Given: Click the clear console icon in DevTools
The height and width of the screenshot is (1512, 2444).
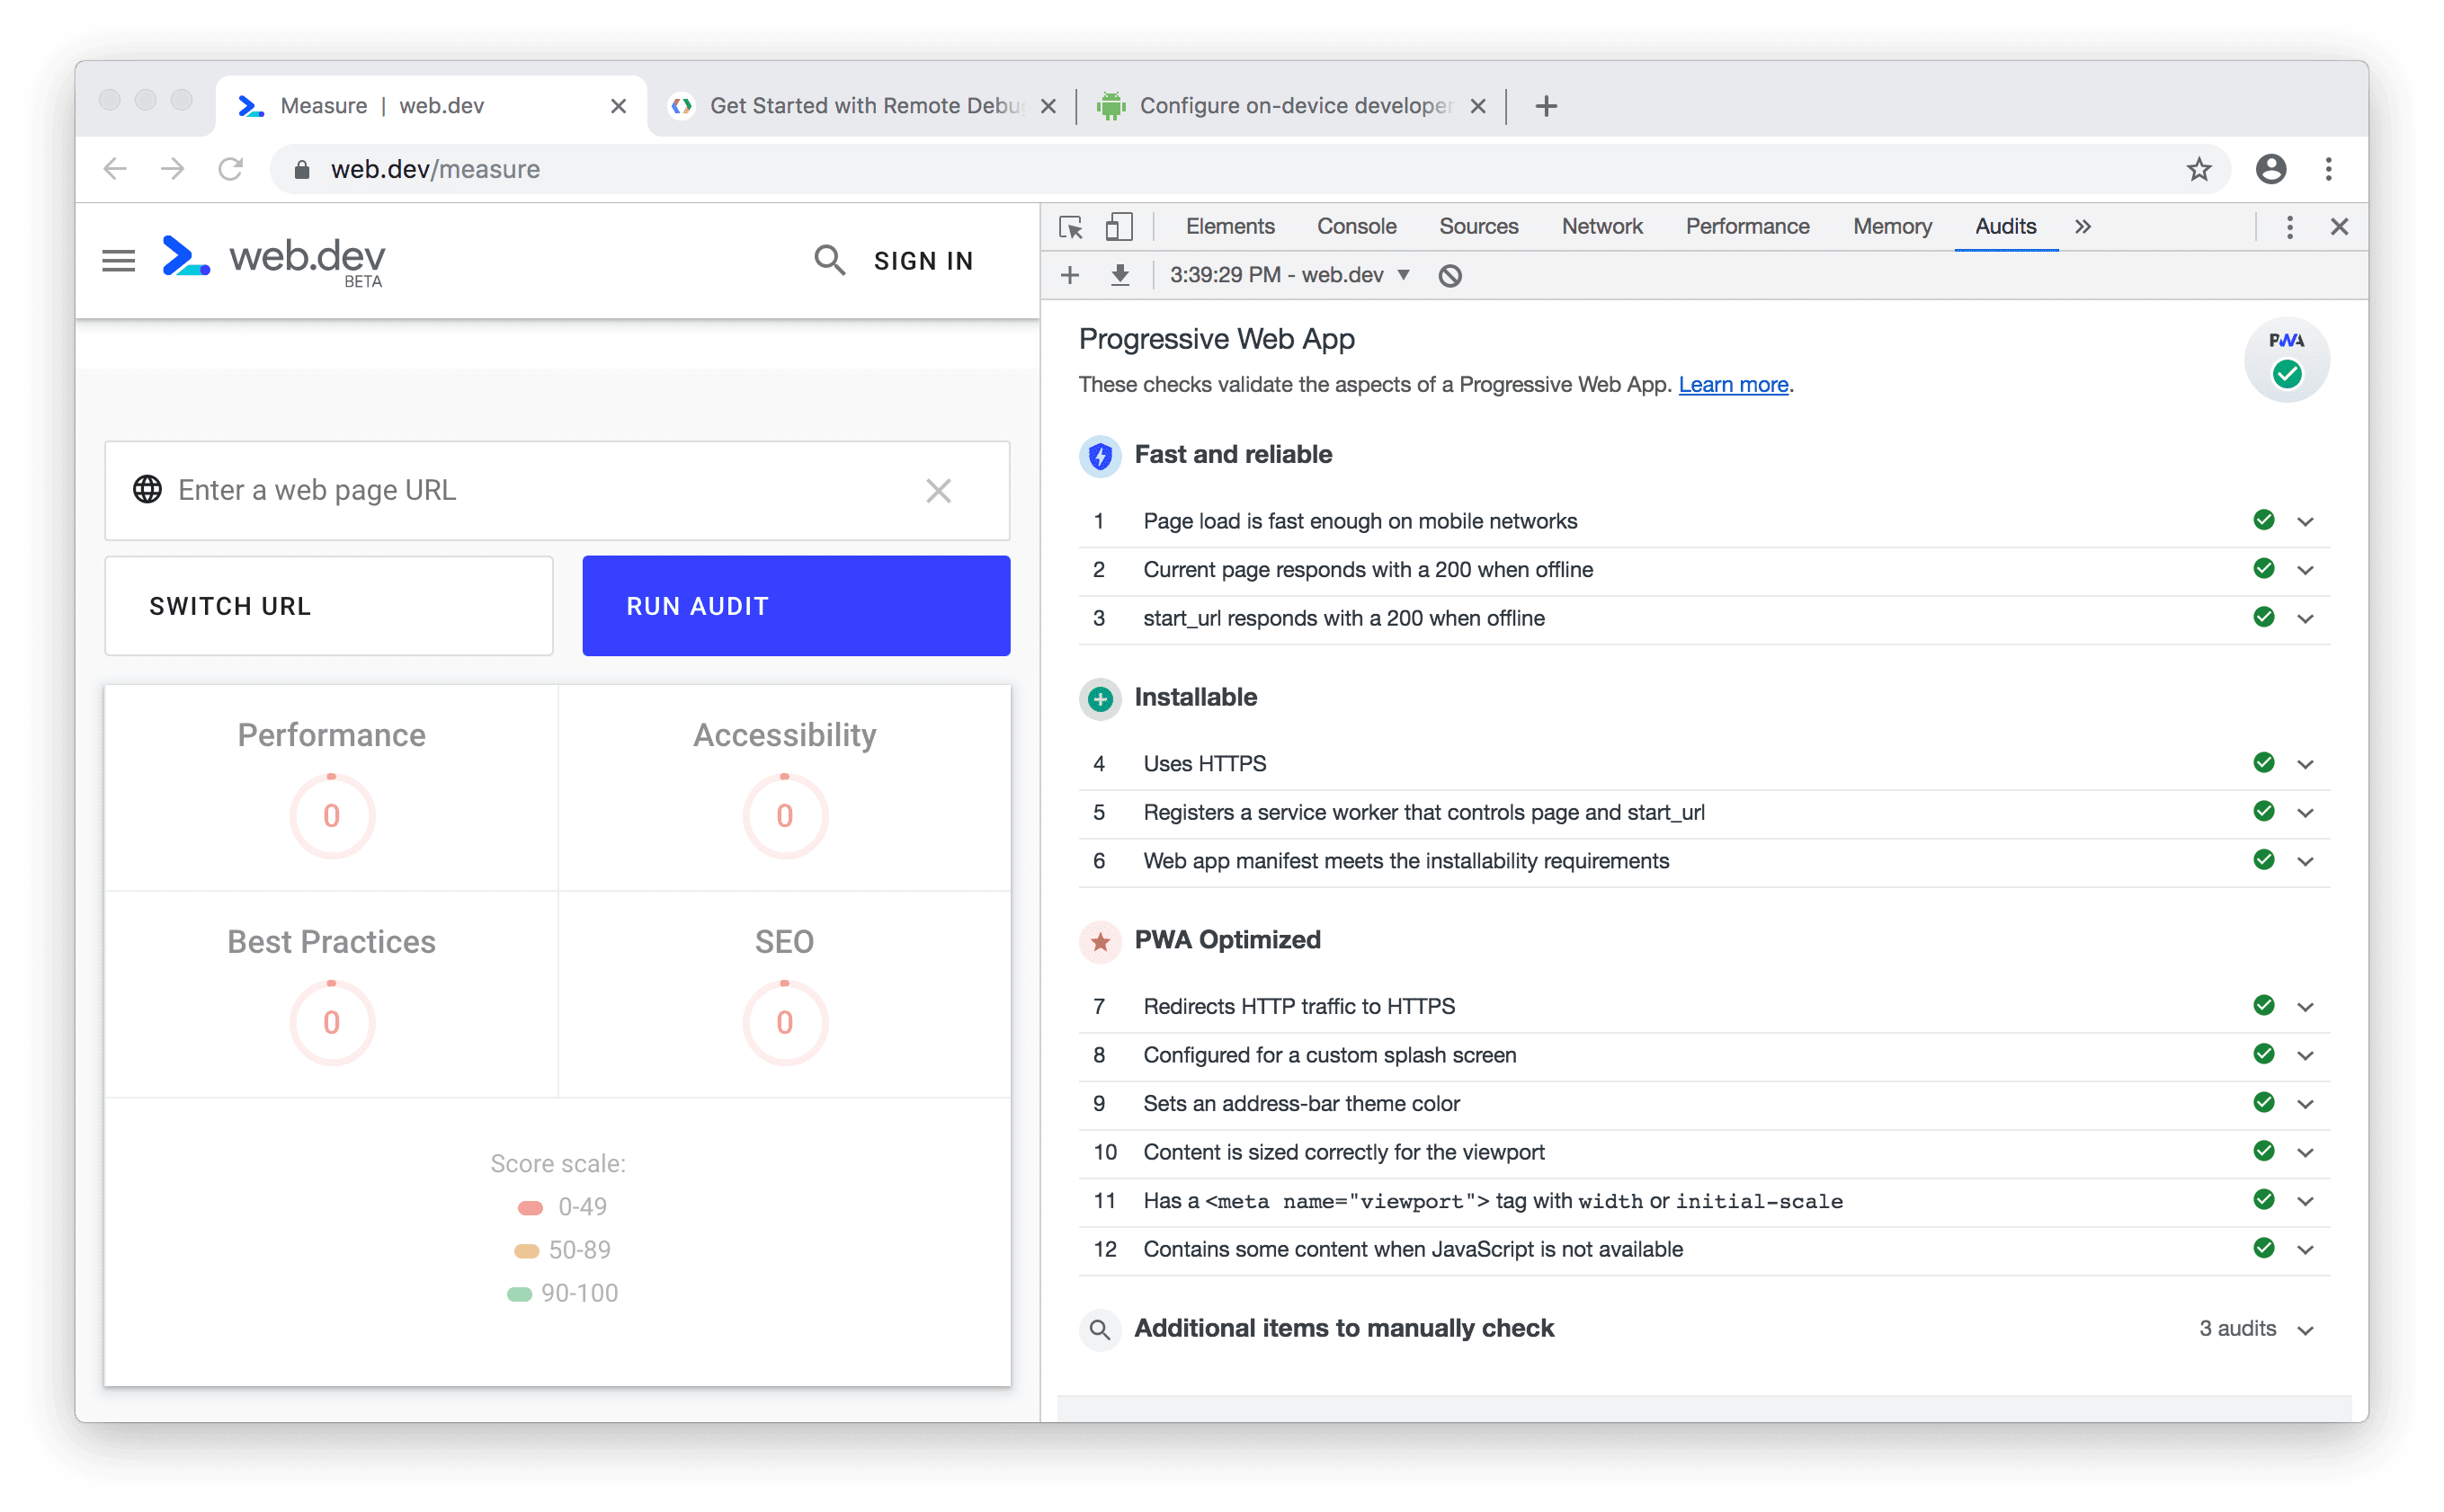Looking at the screenshot, I should (1450, 274).
